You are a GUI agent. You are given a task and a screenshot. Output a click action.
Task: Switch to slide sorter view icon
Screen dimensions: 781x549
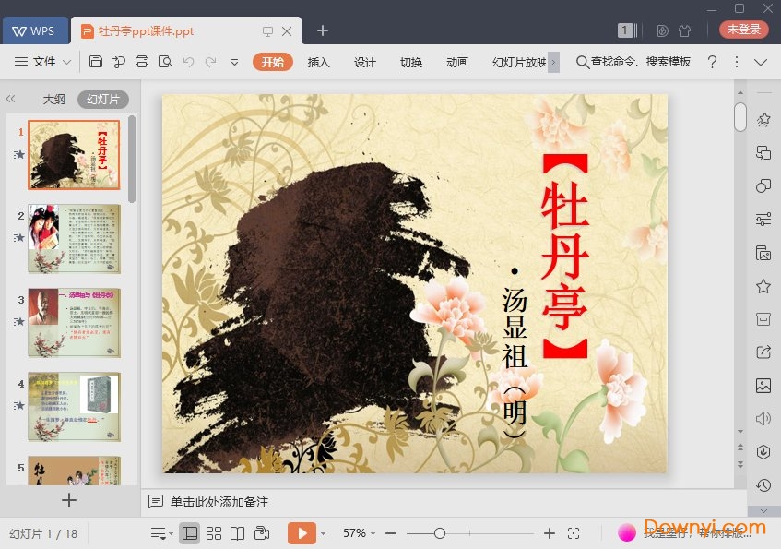pyautogui.click(x=215, y=532)
